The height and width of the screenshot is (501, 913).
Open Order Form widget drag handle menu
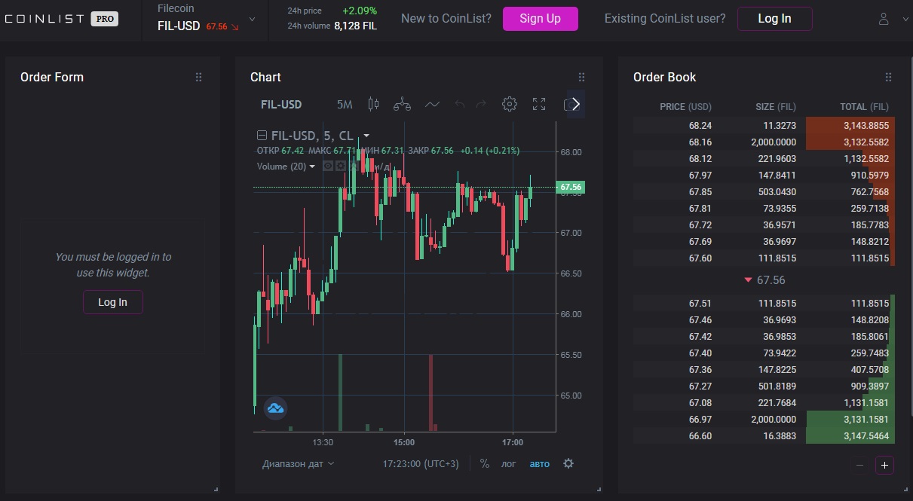[x=199, y=77]
